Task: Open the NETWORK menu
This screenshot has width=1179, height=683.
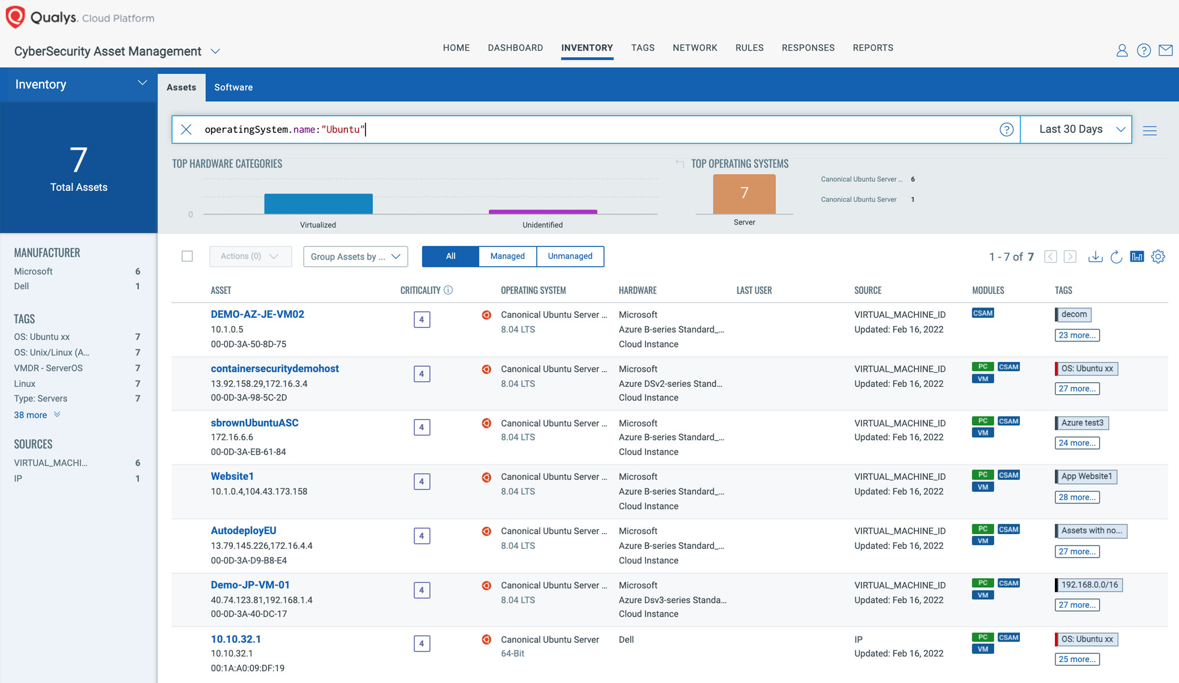Action: (695, 48)
